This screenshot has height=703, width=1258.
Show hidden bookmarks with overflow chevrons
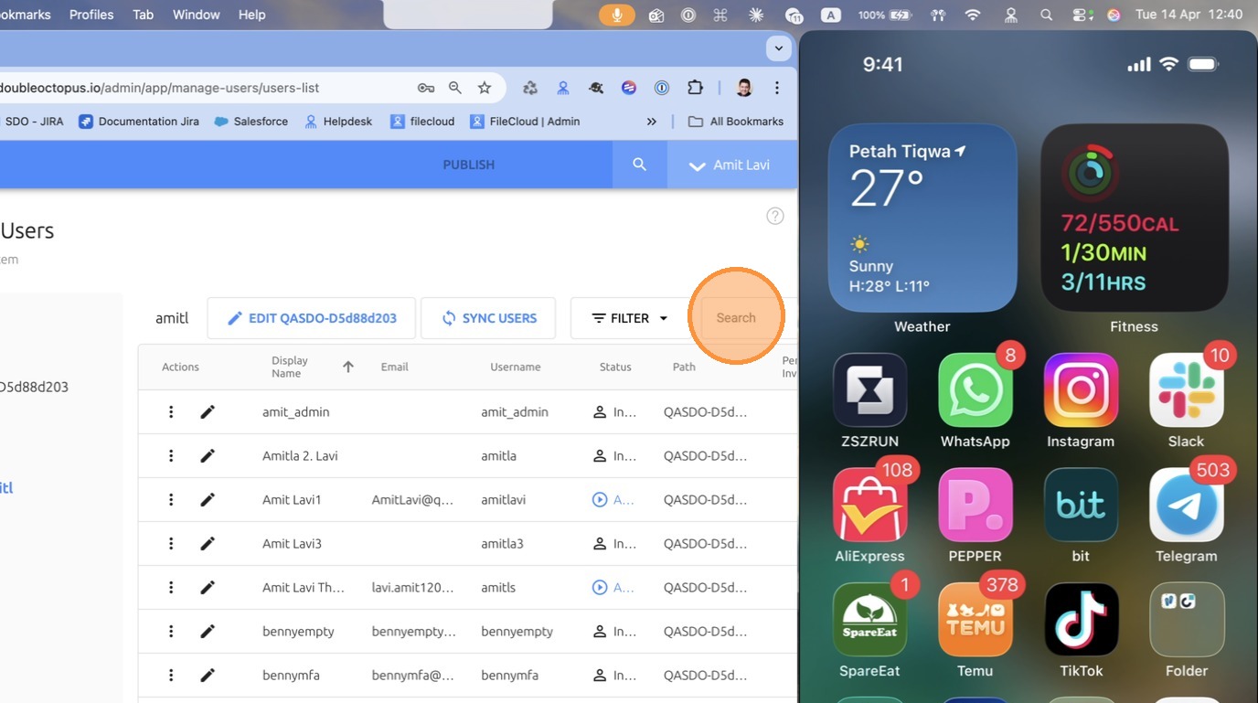pyautogui.click(x=652, y=122)
